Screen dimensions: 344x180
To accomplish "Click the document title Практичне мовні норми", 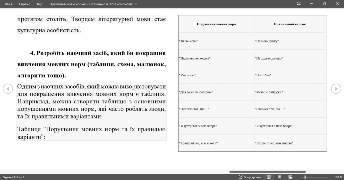I will point(67,4).
